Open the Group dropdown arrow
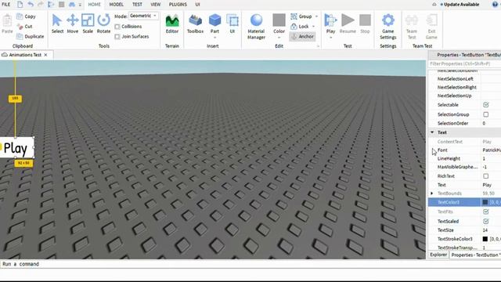 [x=316, y=16]
